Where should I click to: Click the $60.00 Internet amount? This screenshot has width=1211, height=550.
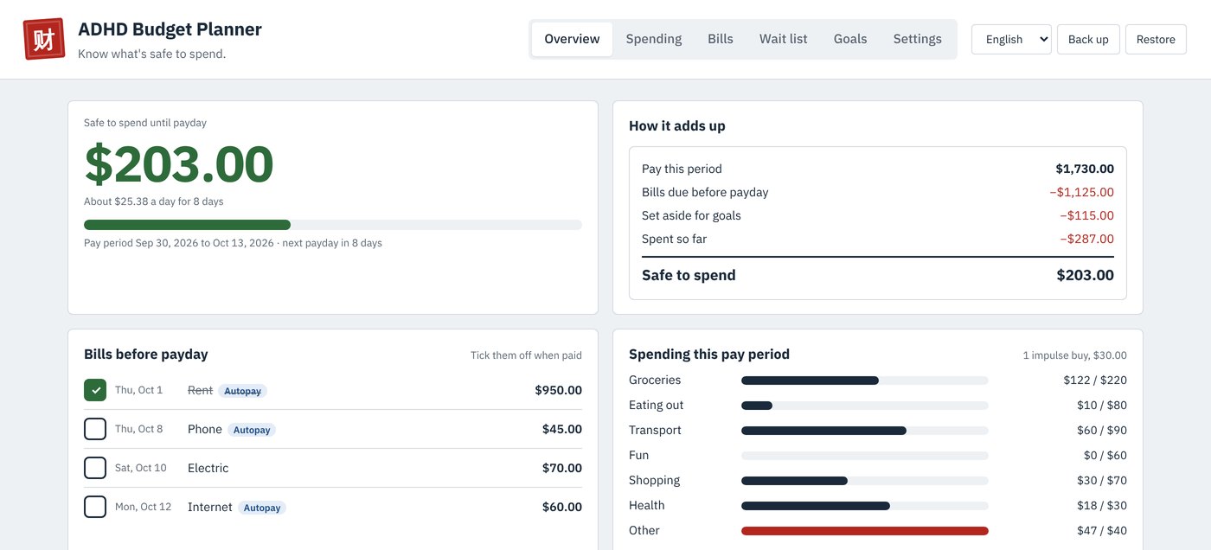pos(562,507)
